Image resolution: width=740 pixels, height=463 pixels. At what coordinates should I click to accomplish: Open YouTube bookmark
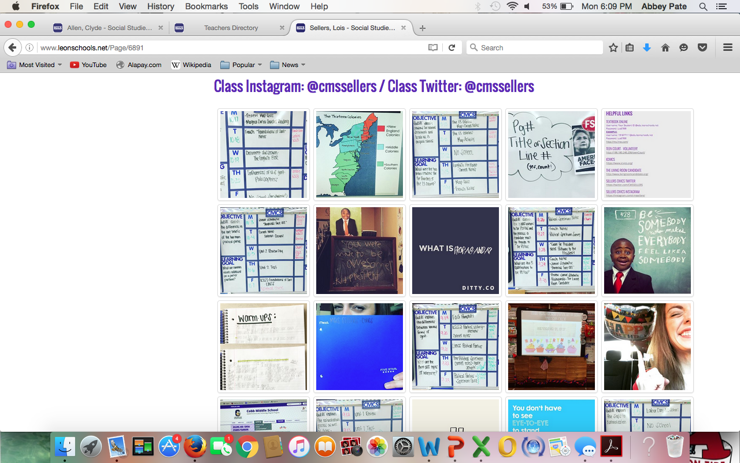point(88,65)
